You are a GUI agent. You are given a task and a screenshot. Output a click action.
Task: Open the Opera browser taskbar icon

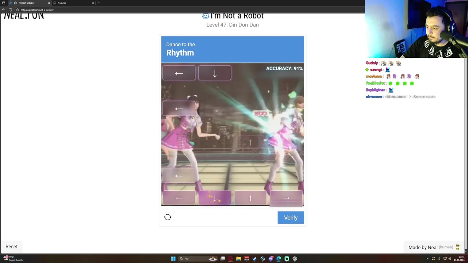pos(230,259)
